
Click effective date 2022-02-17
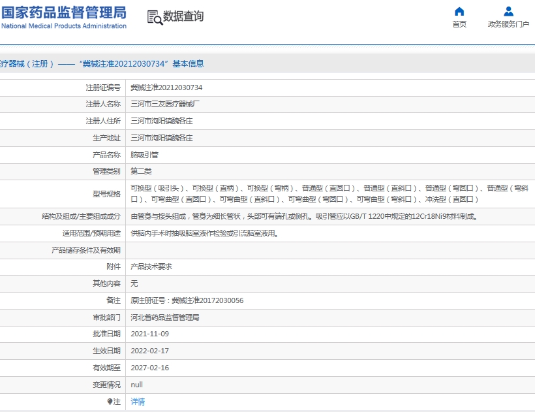pyautogui.click(x=150, y=351)
